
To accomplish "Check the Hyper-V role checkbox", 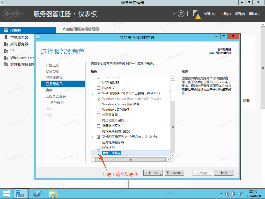I will (99, 88).
